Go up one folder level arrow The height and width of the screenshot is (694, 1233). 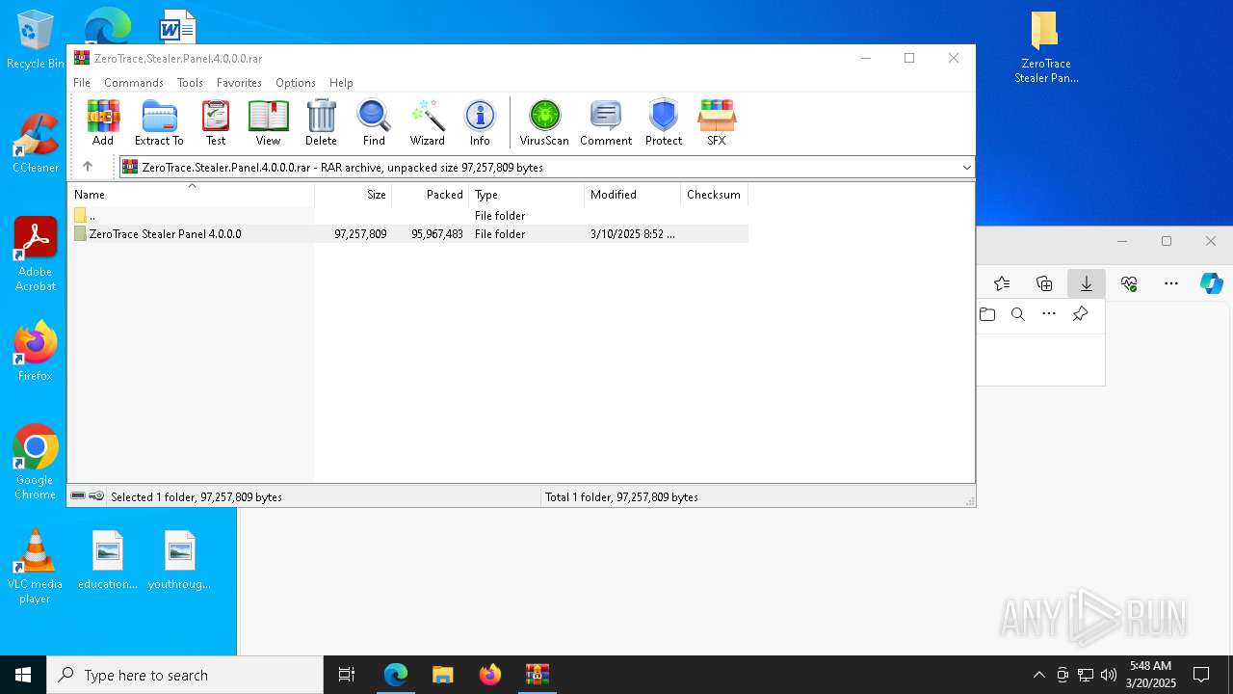point(88,167)
